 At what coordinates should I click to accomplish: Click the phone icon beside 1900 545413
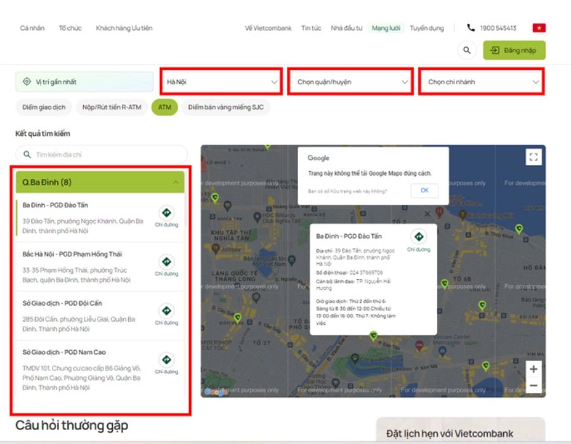click(471, 28)
